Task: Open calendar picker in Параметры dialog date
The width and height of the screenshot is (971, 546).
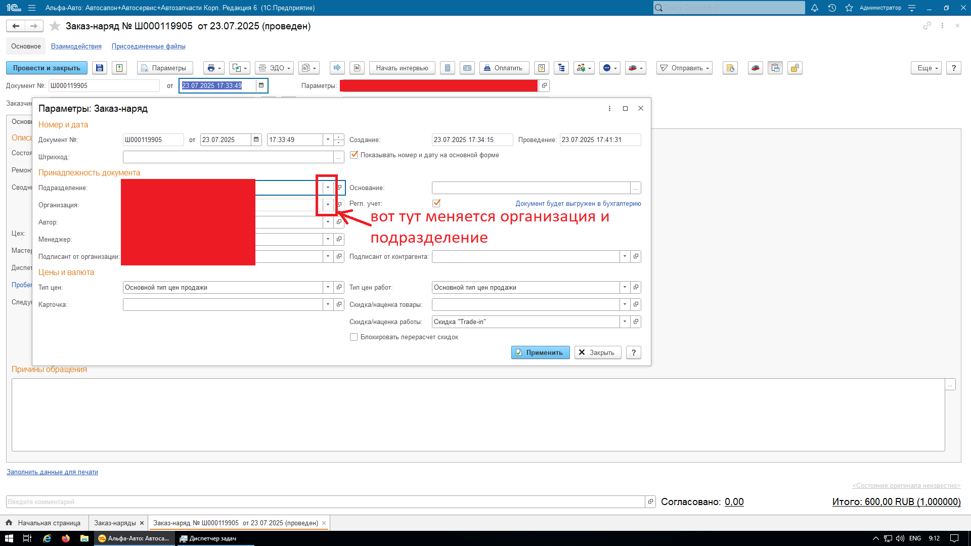Action: pyautogui.click(x=256, y=140)
